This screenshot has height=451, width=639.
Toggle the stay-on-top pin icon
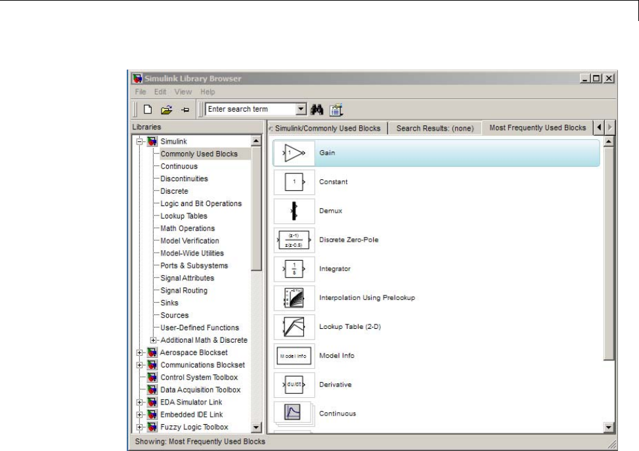[185, 110]
